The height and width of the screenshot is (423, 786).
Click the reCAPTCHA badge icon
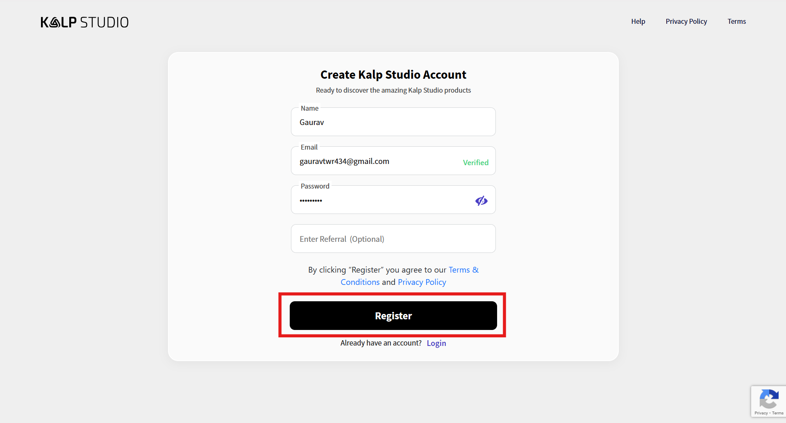tap(769, 399)
